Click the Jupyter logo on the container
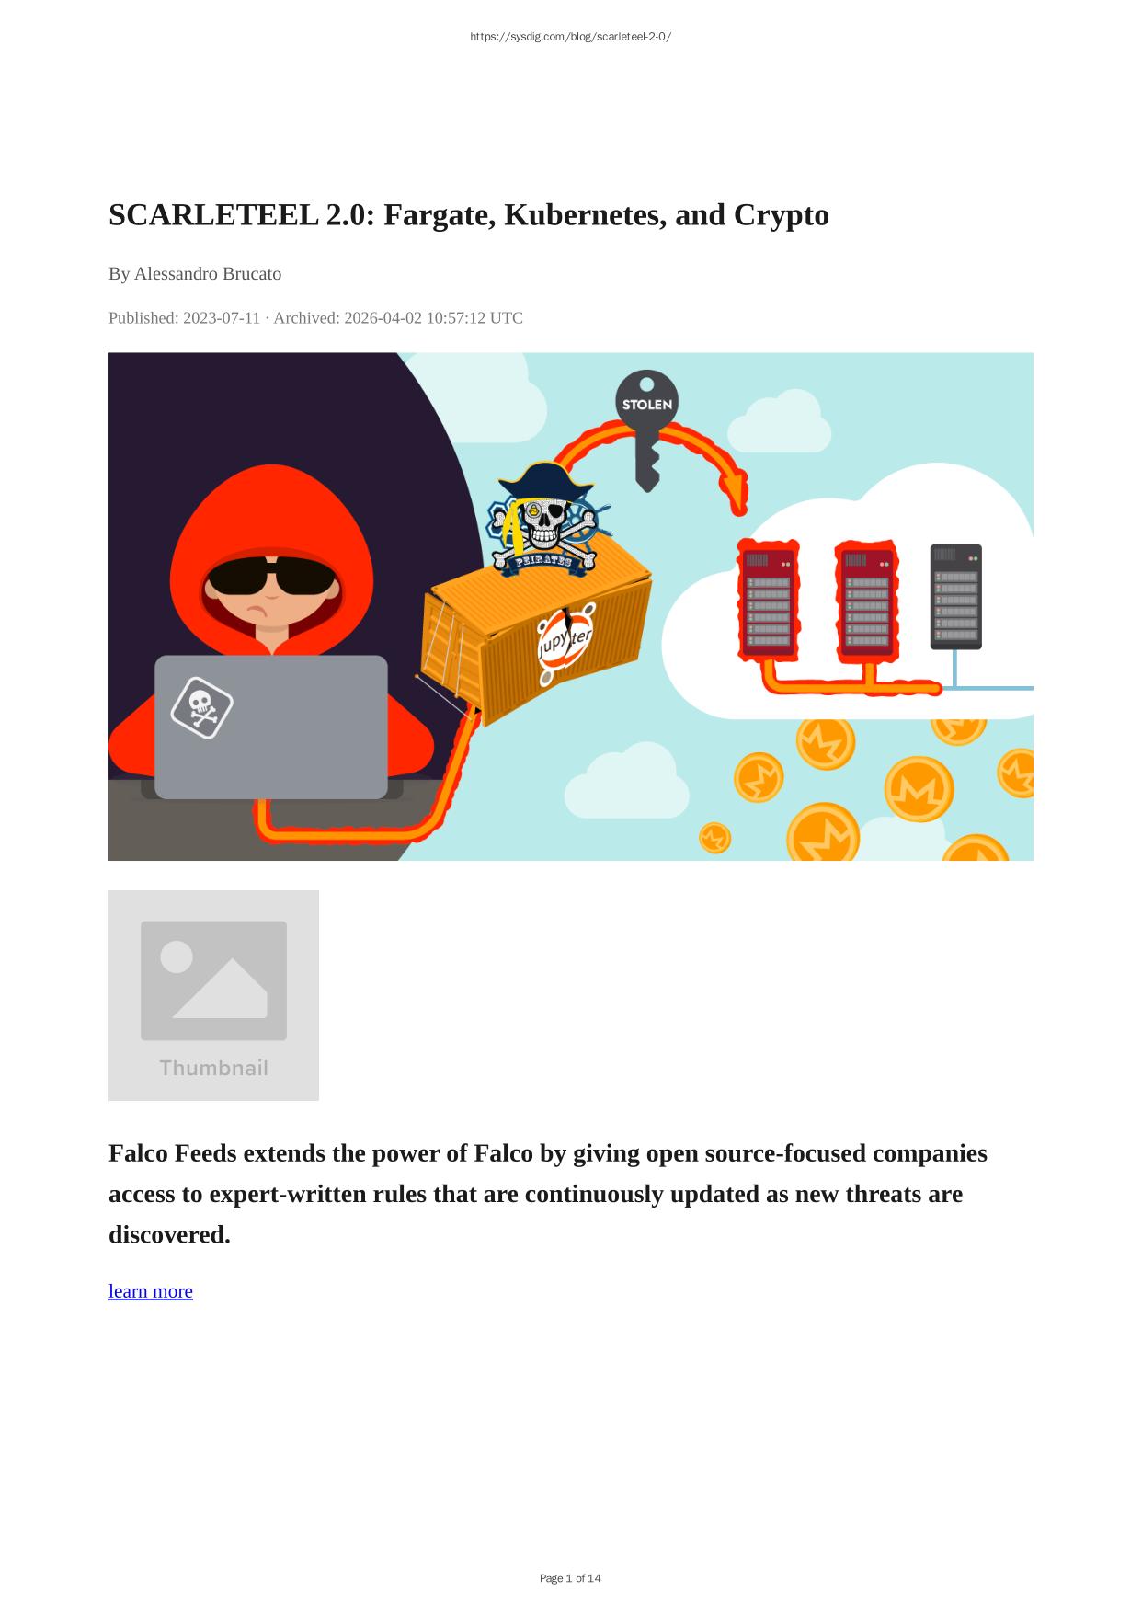Image resolution: width=1142 pixels, height=1615 pixels. point(566,643)
